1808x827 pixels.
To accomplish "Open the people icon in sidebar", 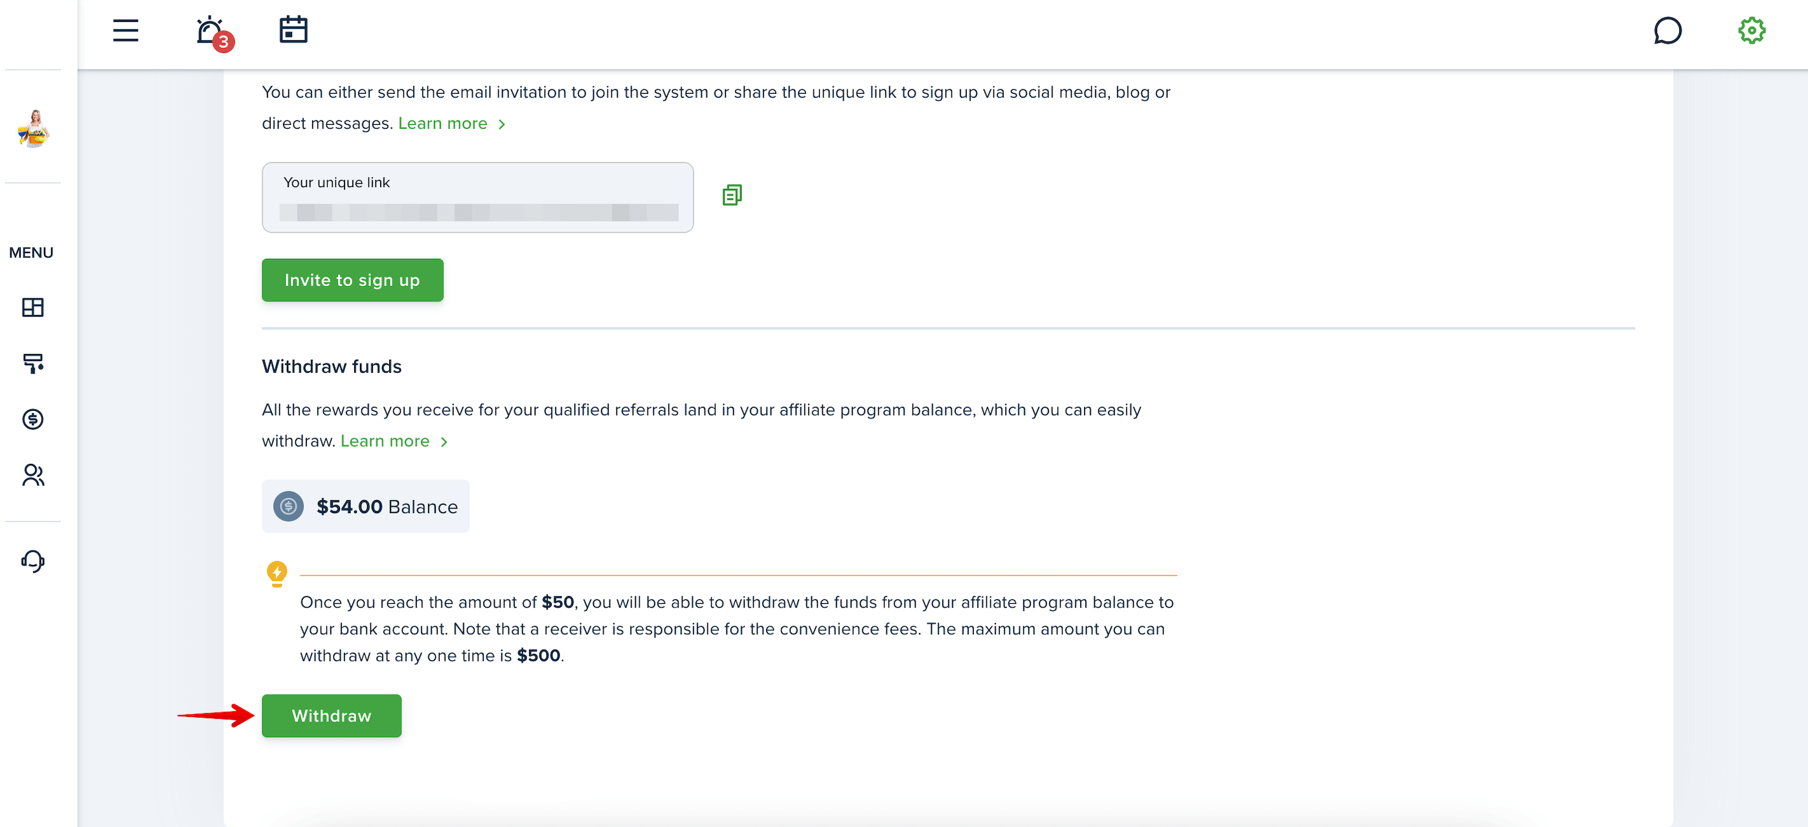I will (32, 476).
